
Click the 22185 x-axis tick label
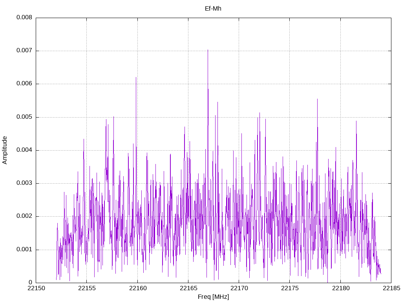391,288
